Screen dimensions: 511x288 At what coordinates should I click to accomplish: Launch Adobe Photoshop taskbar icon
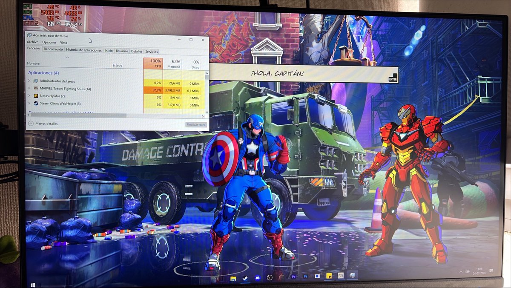coord(305,276)
